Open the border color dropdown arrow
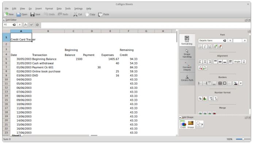Screen dimensions: 253x144 241,83
